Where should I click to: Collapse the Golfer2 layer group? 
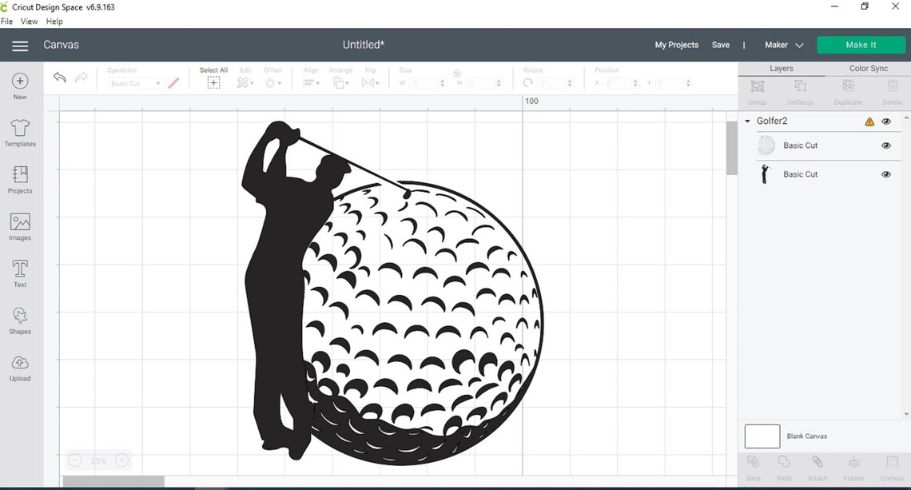pos(747,121)
